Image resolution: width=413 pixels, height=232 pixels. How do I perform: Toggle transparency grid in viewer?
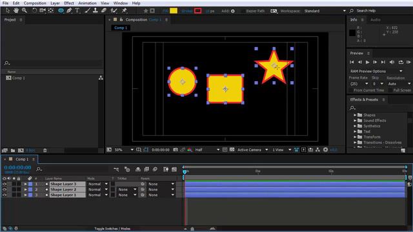pyautogui.click(x=232, y=150)
